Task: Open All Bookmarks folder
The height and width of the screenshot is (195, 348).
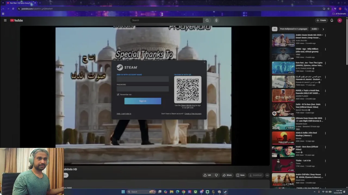Action: click(x=339, y=14)
